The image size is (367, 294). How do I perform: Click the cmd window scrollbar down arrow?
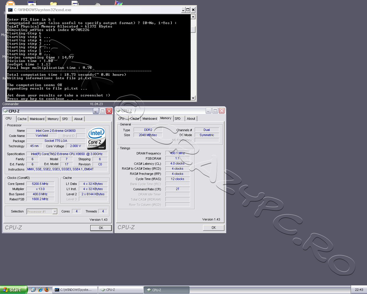point(193,98)
